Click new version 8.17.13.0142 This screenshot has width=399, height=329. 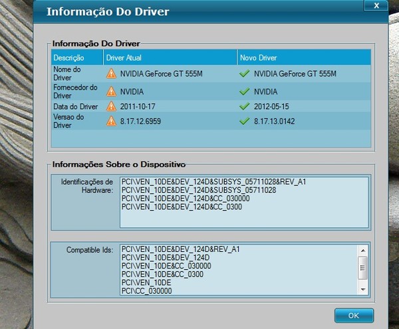[x=274, y=121]
